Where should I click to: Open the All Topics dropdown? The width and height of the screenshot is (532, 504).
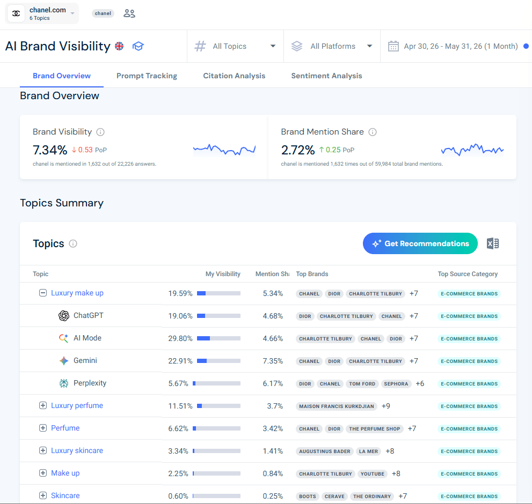(x=235, y=46)
